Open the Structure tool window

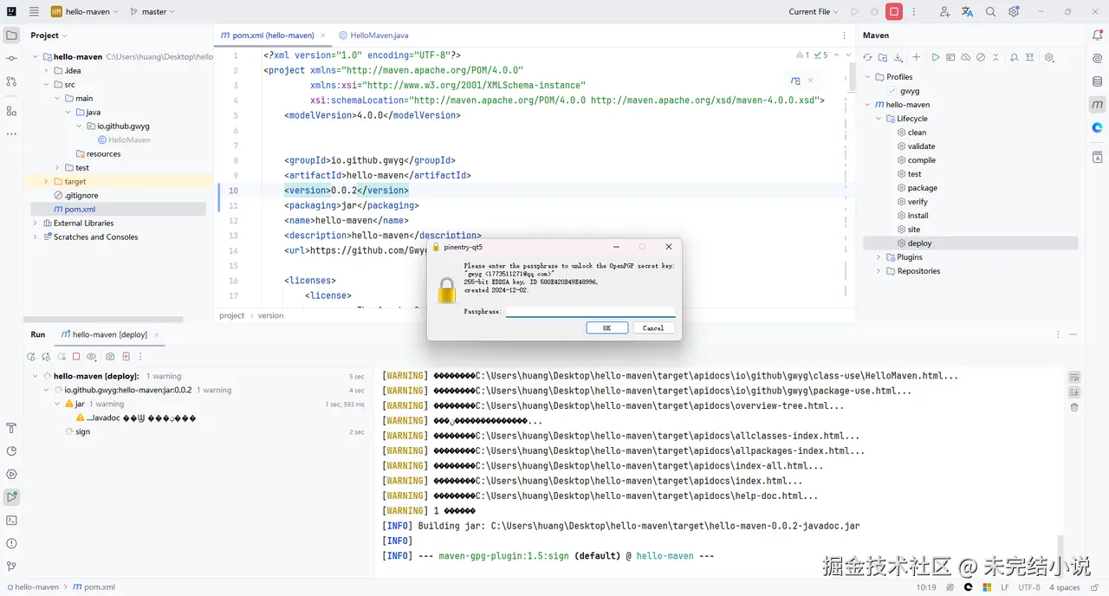11,111
